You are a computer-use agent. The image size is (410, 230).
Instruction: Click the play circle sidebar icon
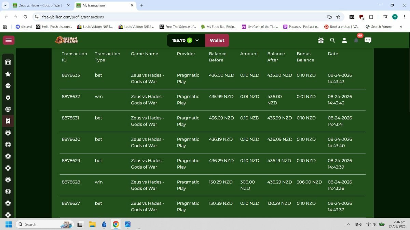click(8, 215)
